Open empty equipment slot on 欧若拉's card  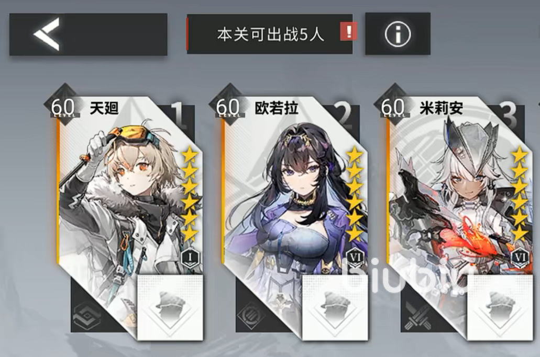[335, 307]
